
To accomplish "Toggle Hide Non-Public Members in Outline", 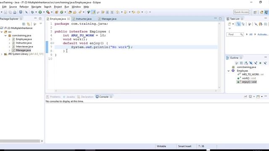I will 260,63.
